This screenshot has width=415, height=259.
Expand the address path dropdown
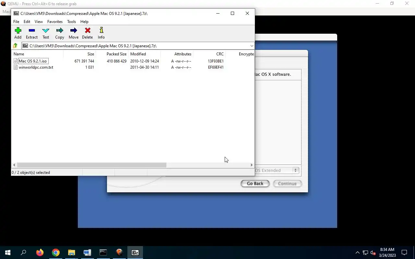(252, 46)
